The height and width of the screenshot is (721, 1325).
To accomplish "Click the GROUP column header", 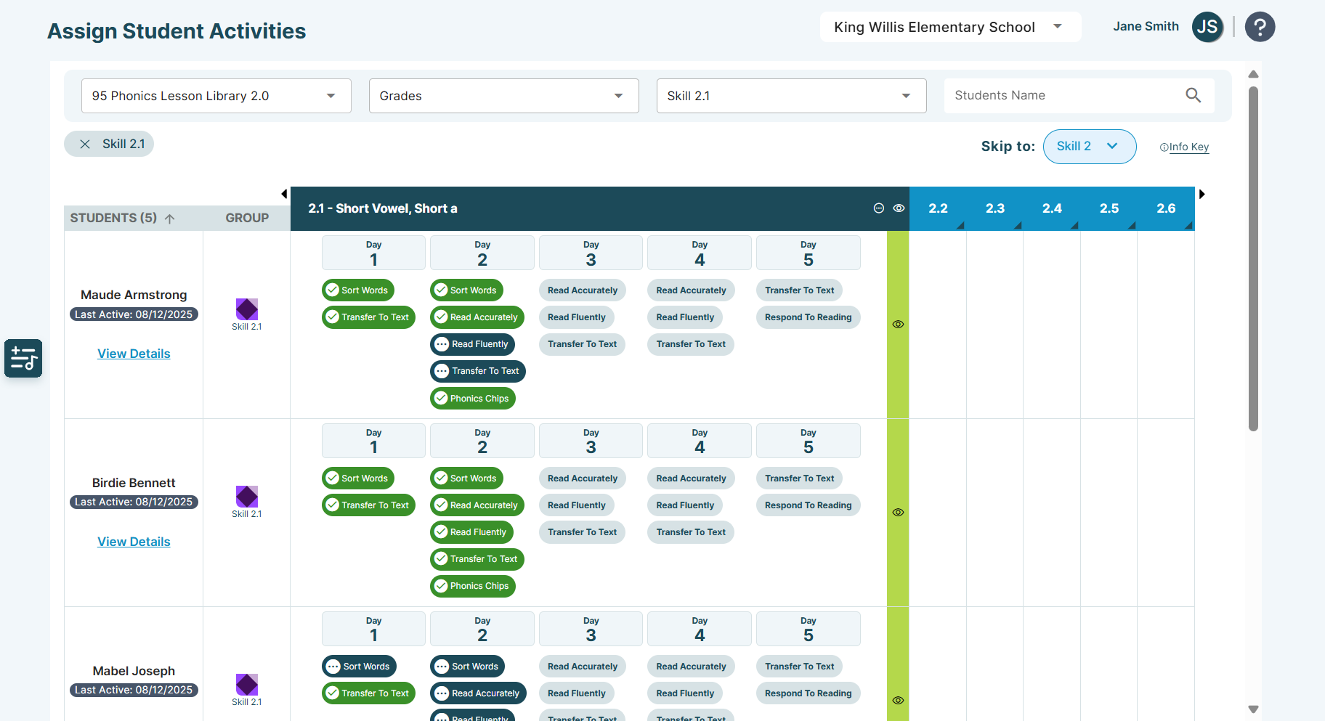I will pyautogui.click(x=247, y=218).
